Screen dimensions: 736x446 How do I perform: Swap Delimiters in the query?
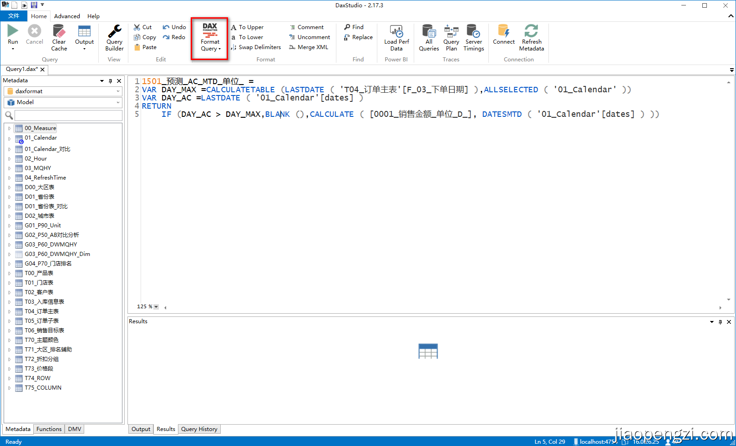point(256,47)
